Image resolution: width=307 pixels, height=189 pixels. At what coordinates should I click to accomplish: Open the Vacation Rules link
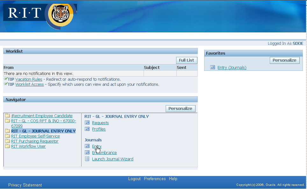click(29, 79)
